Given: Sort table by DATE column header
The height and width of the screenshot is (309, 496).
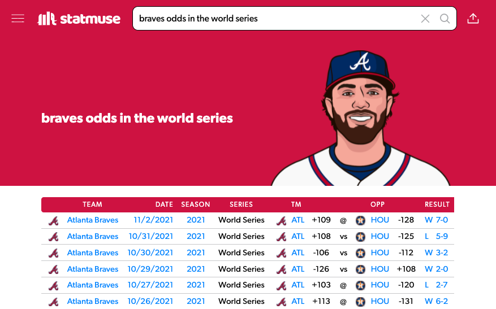Looking at the screenshot, I should coord(164,204).
